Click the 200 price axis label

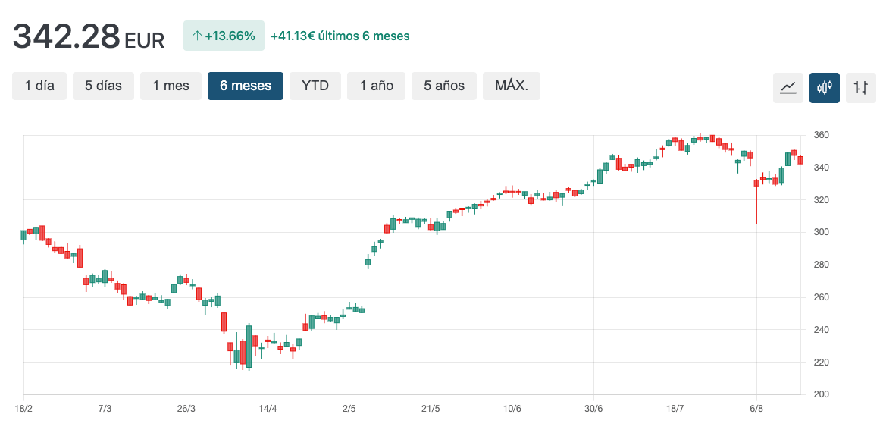(x=821, y=394)
